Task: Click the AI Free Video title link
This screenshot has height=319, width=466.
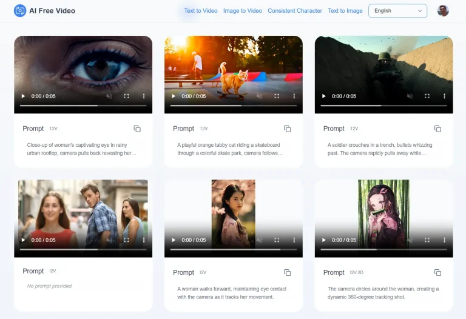Action: [52, 11]
